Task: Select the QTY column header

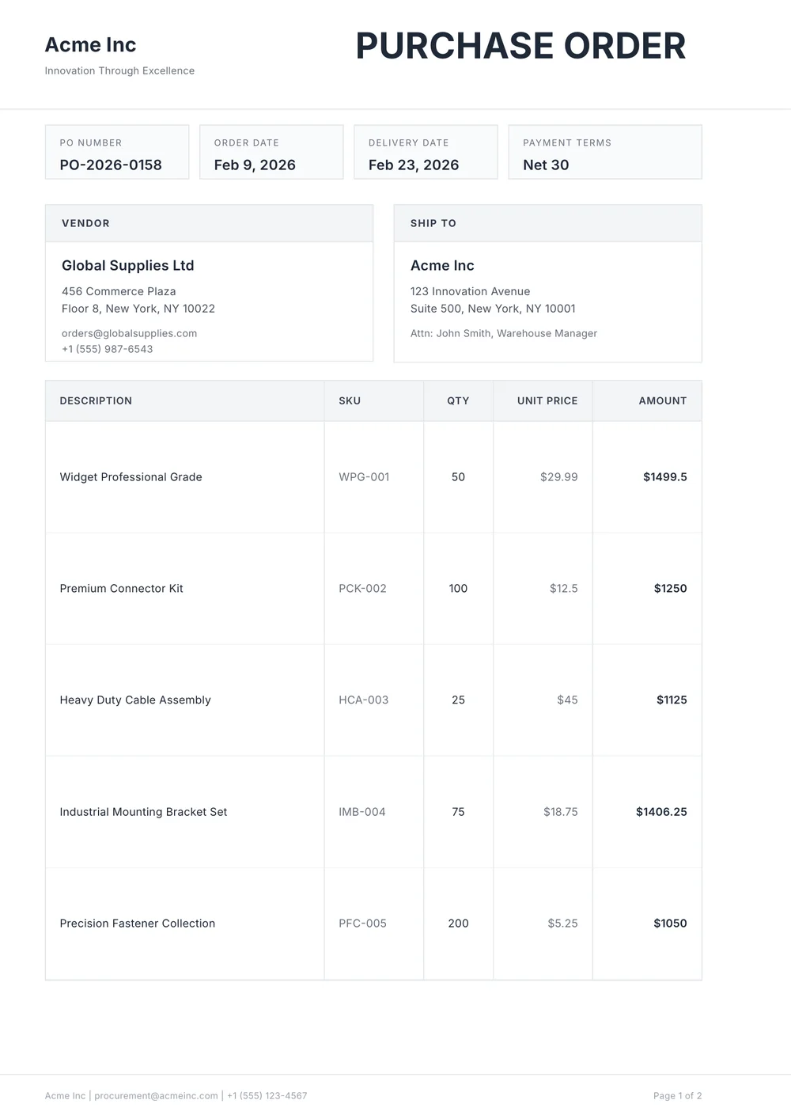Action: click(x=458, y=400)
